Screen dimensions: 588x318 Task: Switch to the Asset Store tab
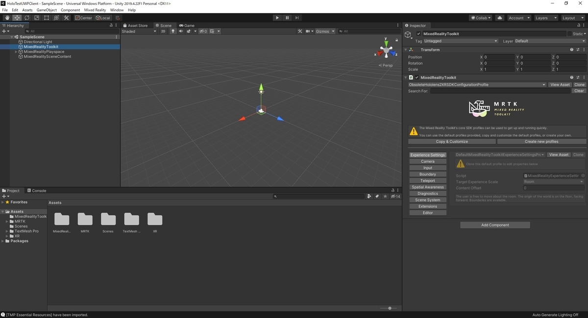135,25
